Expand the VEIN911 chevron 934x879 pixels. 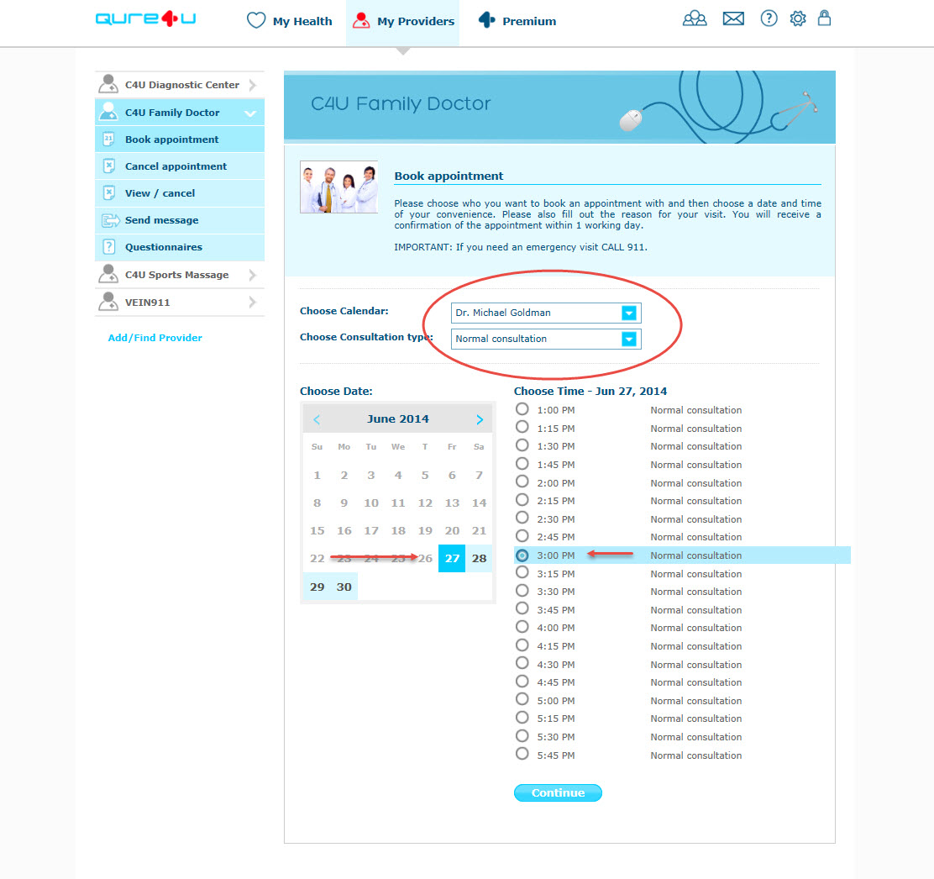(x=253, y=303)
